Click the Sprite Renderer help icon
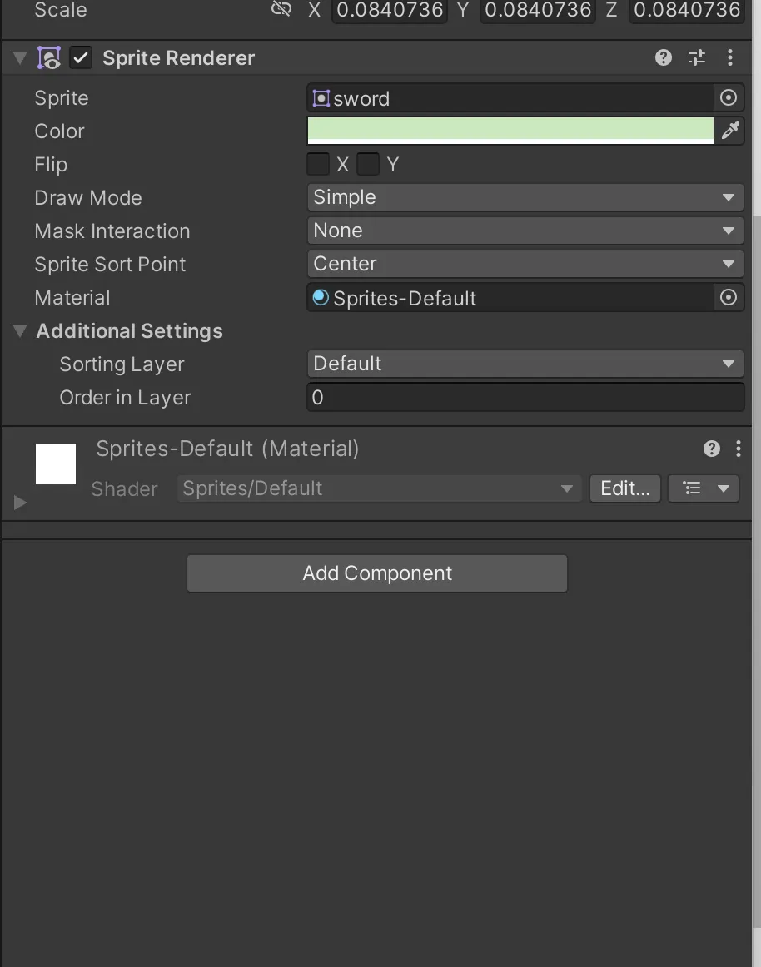Viewport: 761px width, 967px height. coord(664,57)
